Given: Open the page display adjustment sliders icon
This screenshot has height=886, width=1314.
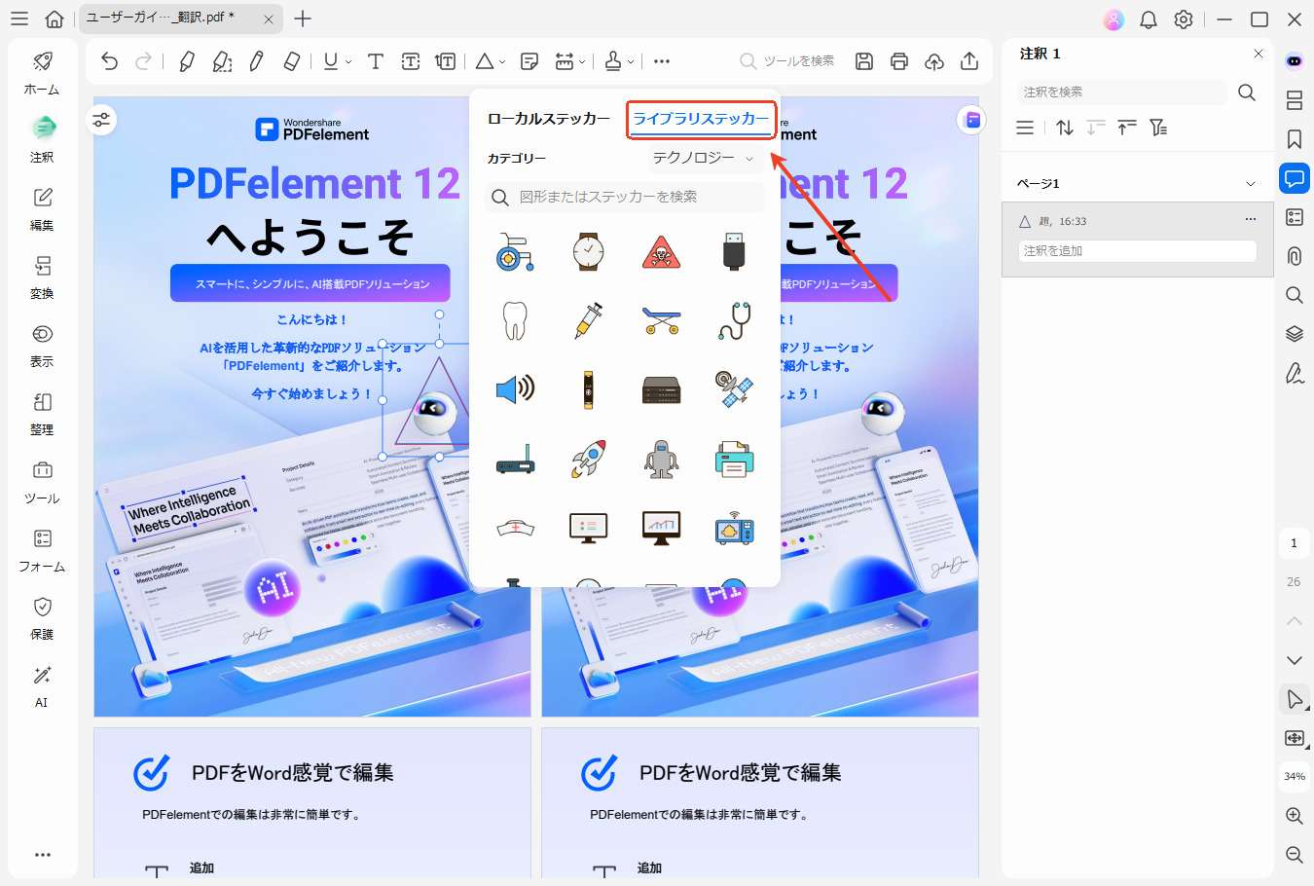Looking at the screenshot, I should (x=102, y=119).
